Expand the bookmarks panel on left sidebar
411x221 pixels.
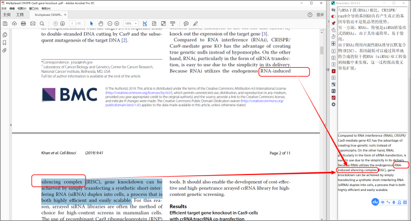(4, 42)
